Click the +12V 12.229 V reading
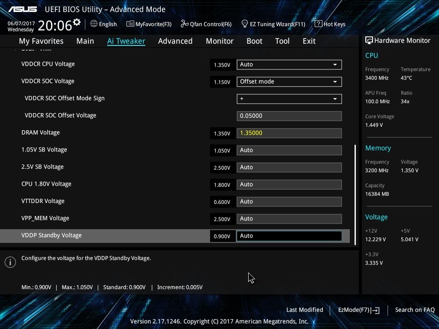 tap(376, 239)
